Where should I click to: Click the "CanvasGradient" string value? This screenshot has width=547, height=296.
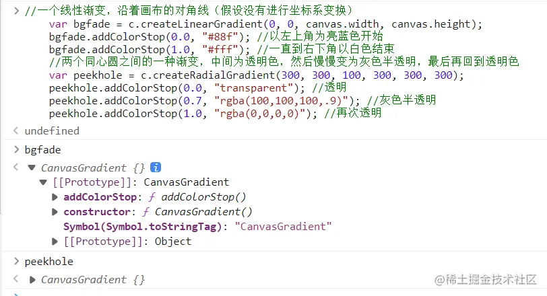click(283, 226)
